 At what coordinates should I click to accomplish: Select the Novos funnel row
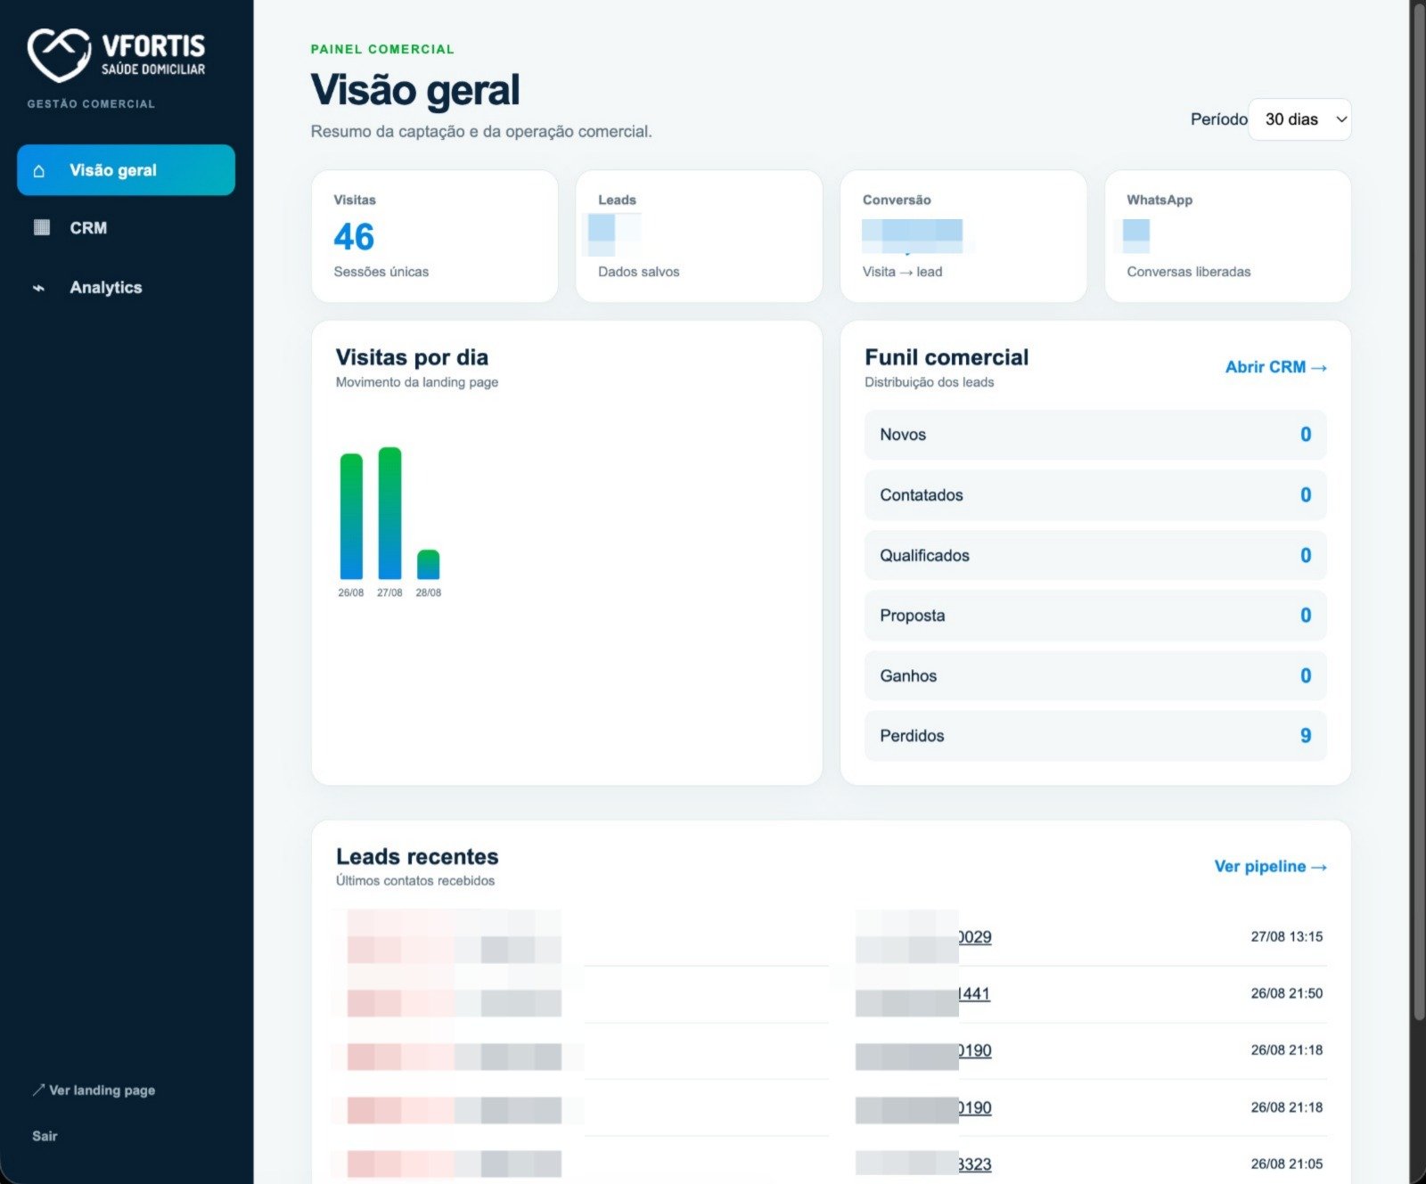1095,435
